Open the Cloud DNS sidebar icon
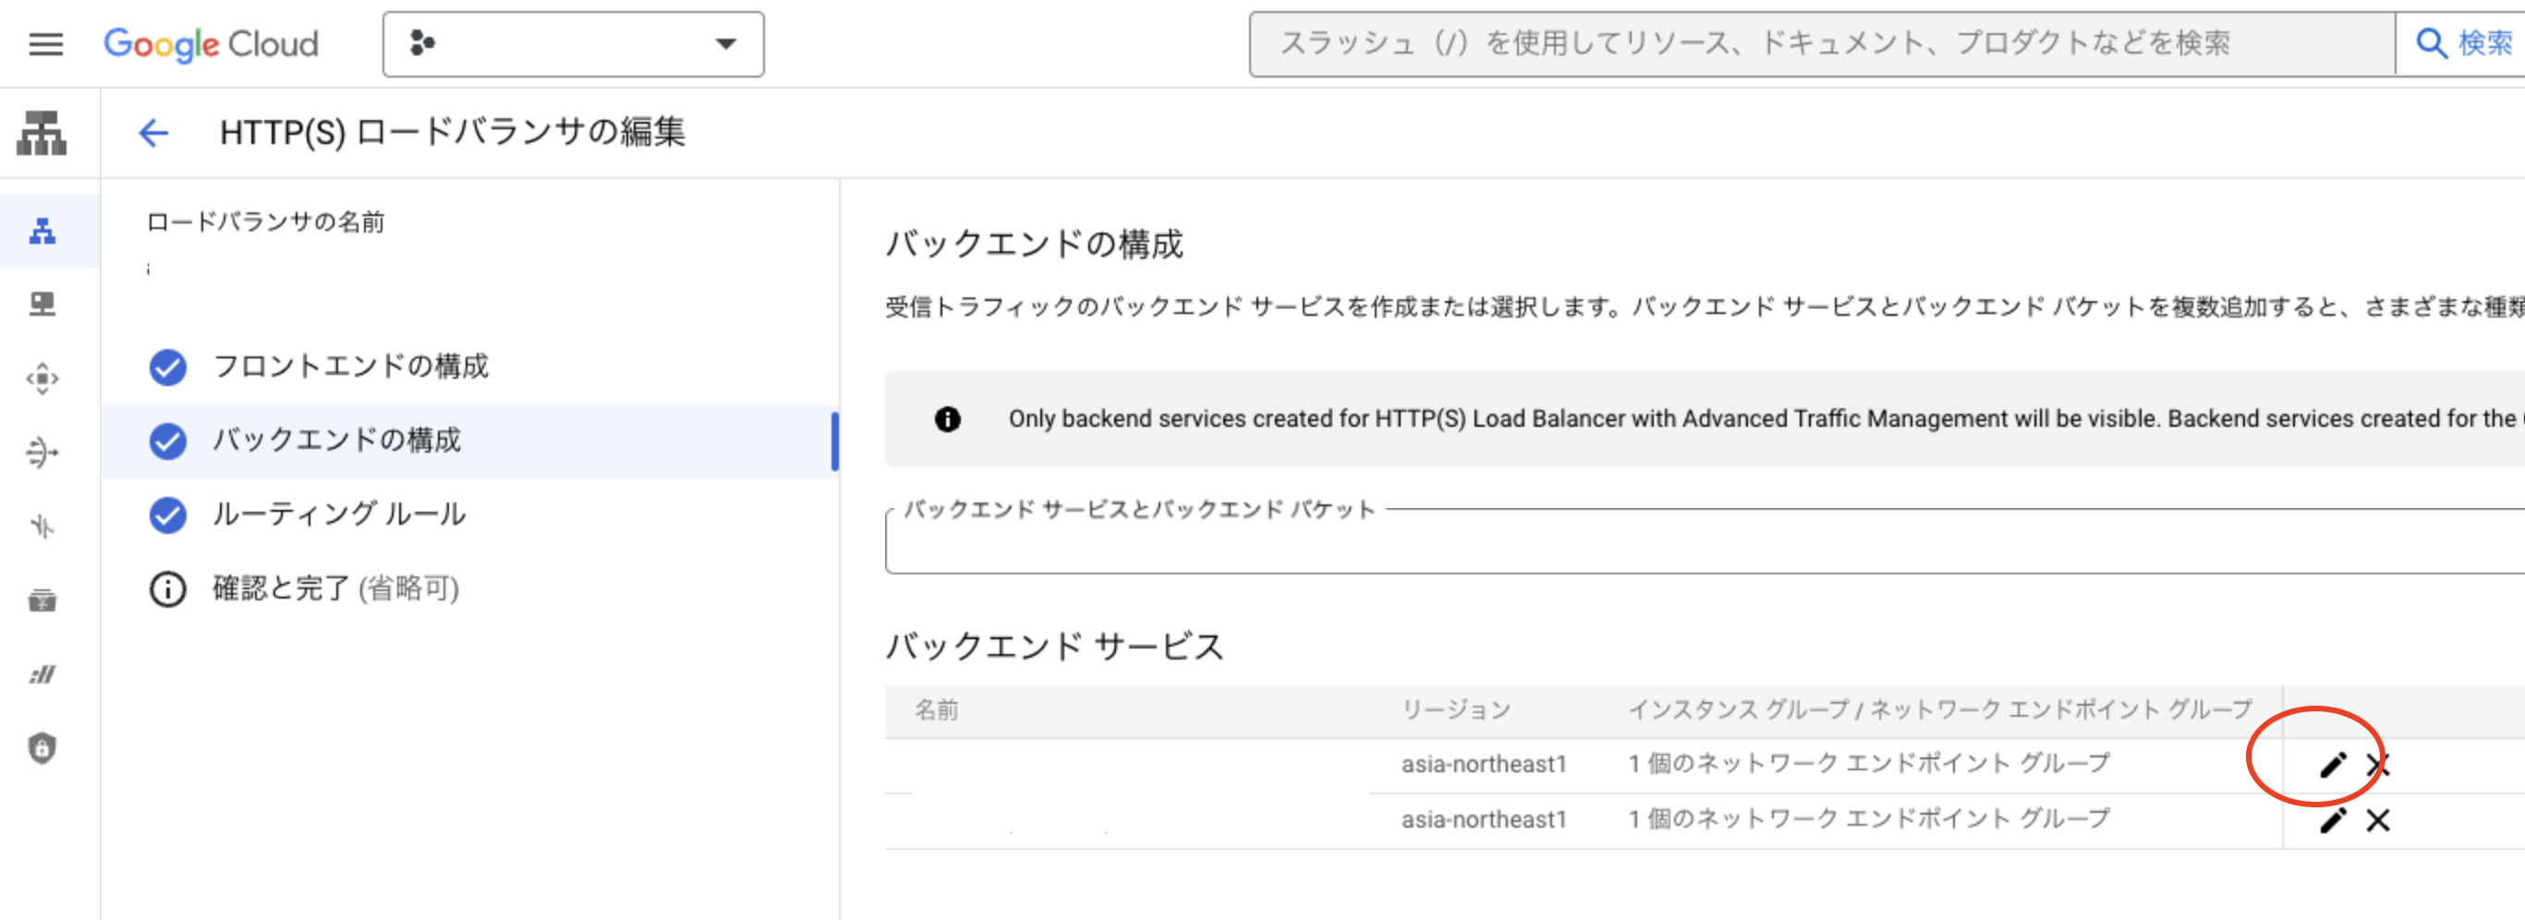The height and width of the screenshot is (920, 2525). [x=42, y=305]
